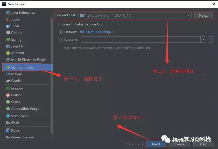Click the J2ME project type icon
Image resolution: width=218 pixels, height=149 pixels.
tap(8, 26)
